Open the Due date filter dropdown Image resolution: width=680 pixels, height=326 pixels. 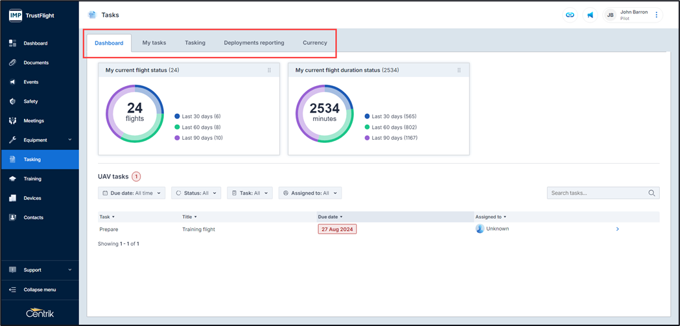132,193
